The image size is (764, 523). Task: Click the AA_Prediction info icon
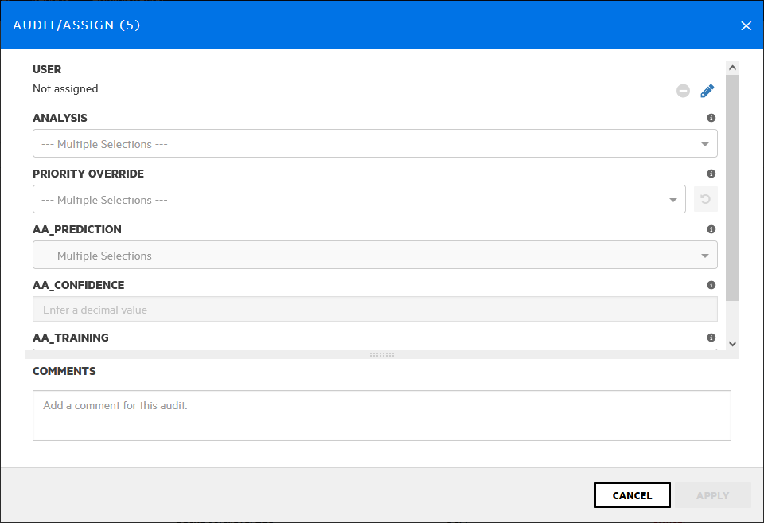tap(711, 229)
